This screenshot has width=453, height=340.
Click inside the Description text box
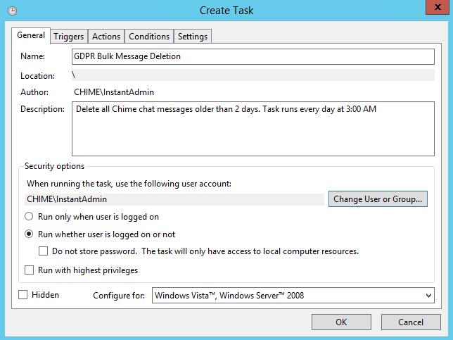[x=253, y=128]
